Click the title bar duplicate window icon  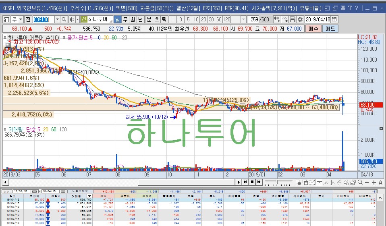coord(335,8)
